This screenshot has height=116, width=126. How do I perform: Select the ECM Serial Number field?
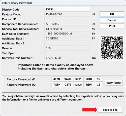point(67,34)
